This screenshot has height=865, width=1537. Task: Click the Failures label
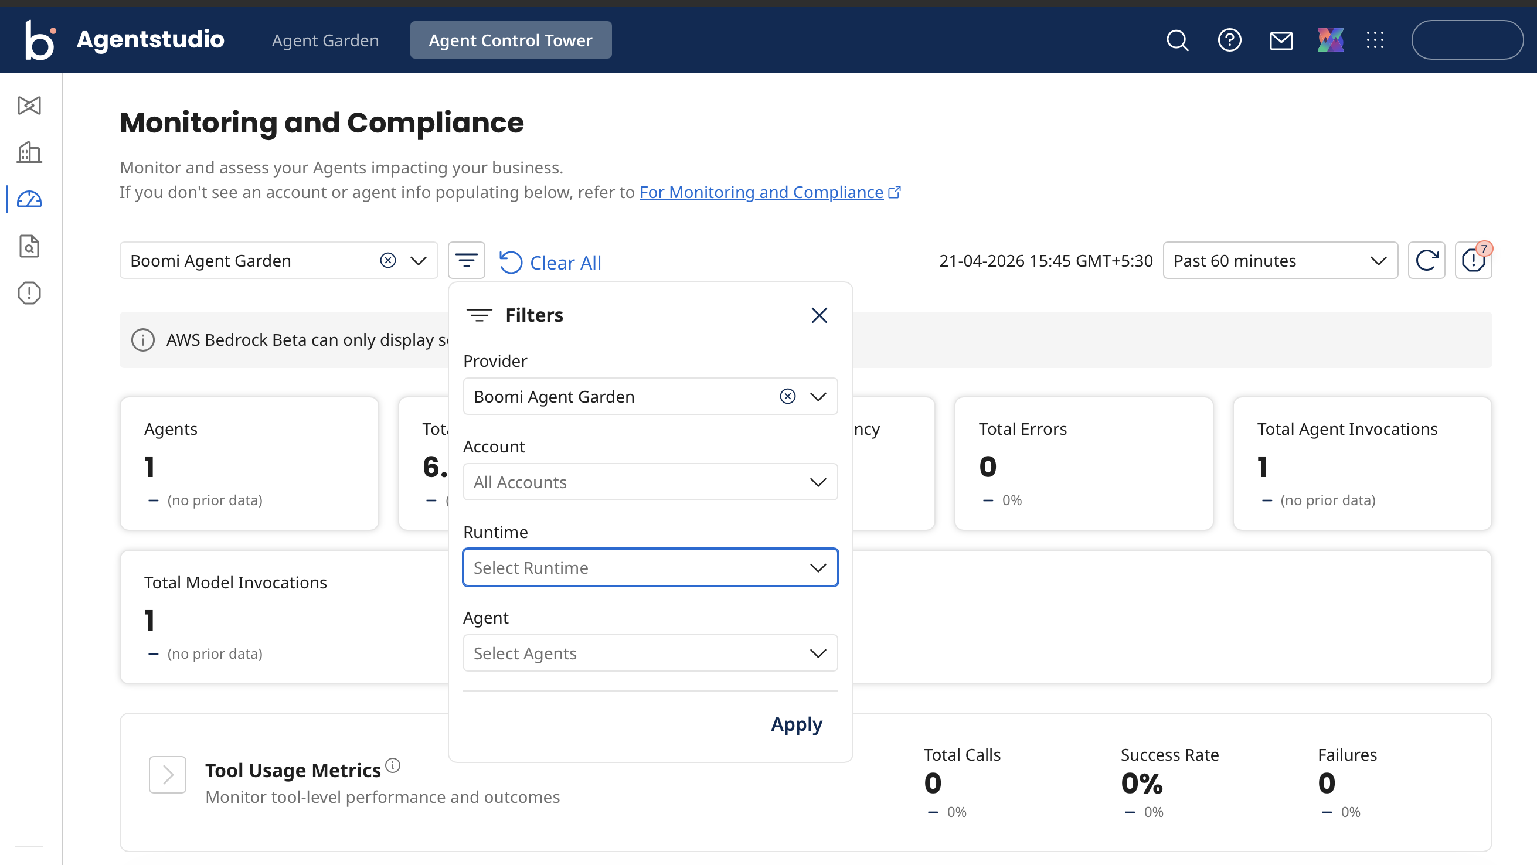[1347, 755]
